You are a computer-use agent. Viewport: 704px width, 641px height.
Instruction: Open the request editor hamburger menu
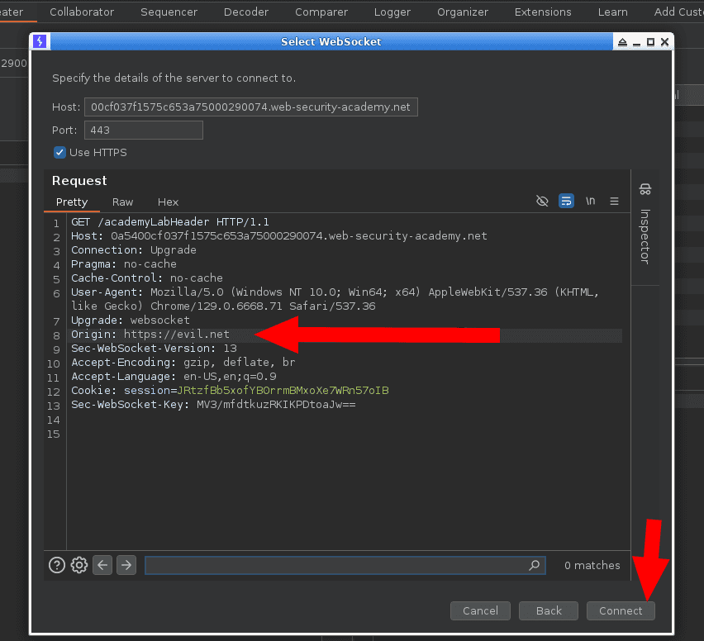click(614, 201)
